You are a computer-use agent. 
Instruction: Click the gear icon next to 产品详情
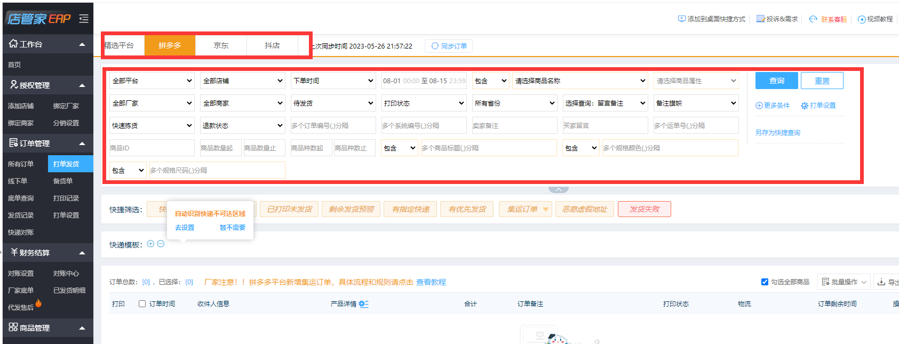(363, 304)
